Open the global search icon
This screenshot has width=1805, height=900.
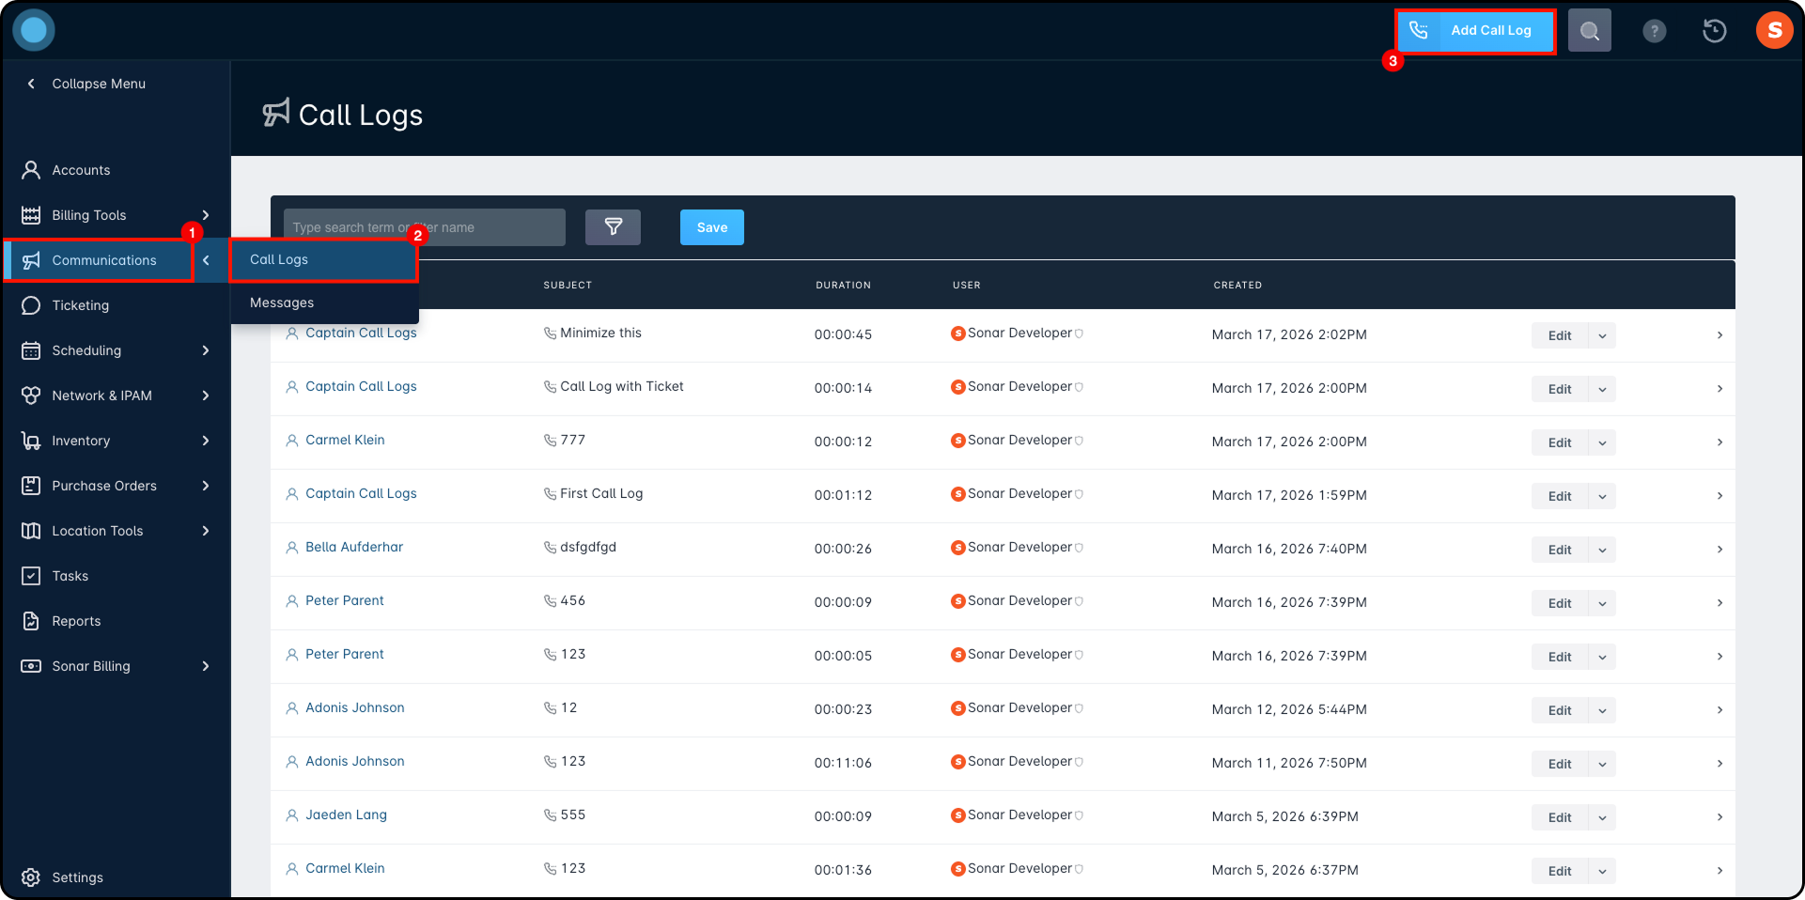[1590, 31]
